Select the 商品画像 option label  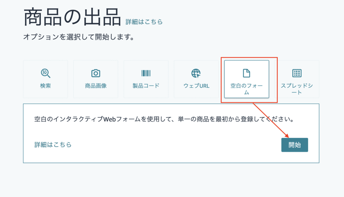tap(96, 86)
